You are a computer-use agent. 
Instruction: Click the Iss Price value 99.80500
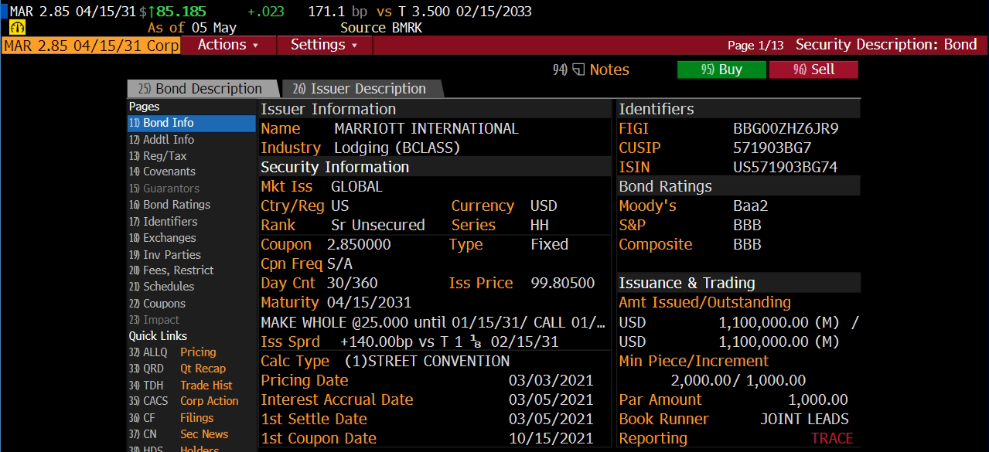pos(563,284)
